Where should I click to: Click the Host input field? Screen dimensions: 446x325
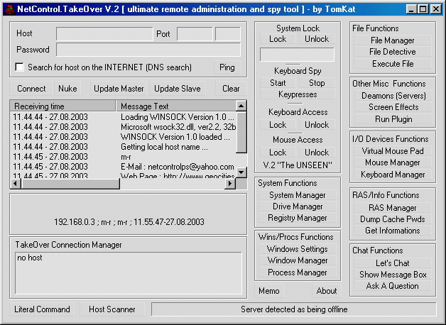pos(104,34)
